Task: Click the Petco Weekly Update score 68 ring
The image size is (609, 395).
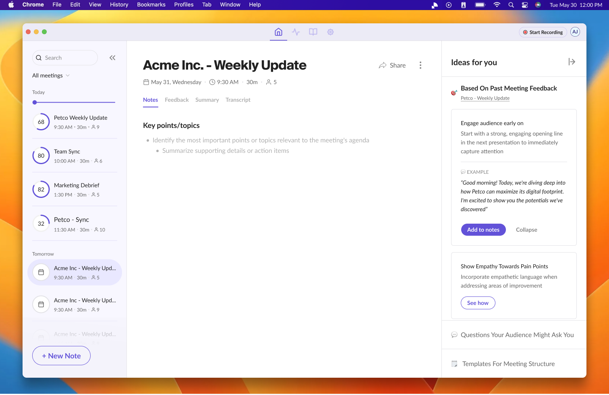Action: tap(41, 122)
